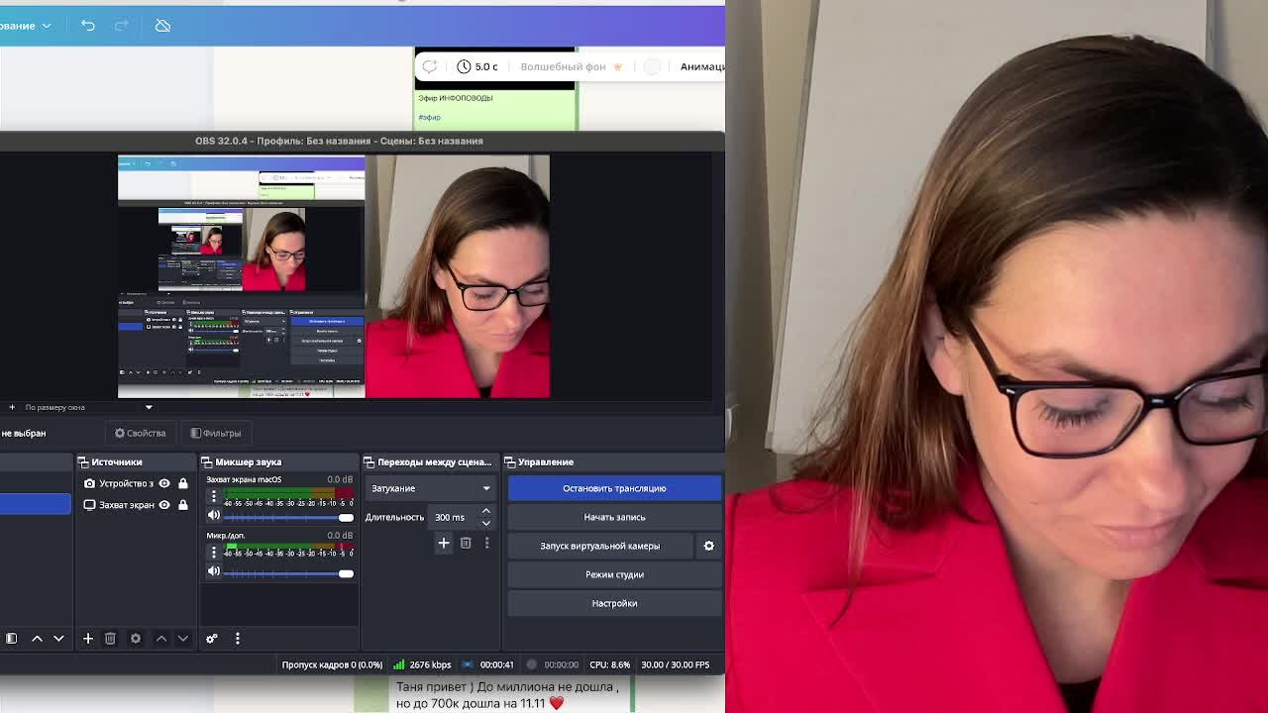The height and width of the screenshot is (713, 1268).
Task: Click the refresh icon left of 5.0 с
Action: 429,66
